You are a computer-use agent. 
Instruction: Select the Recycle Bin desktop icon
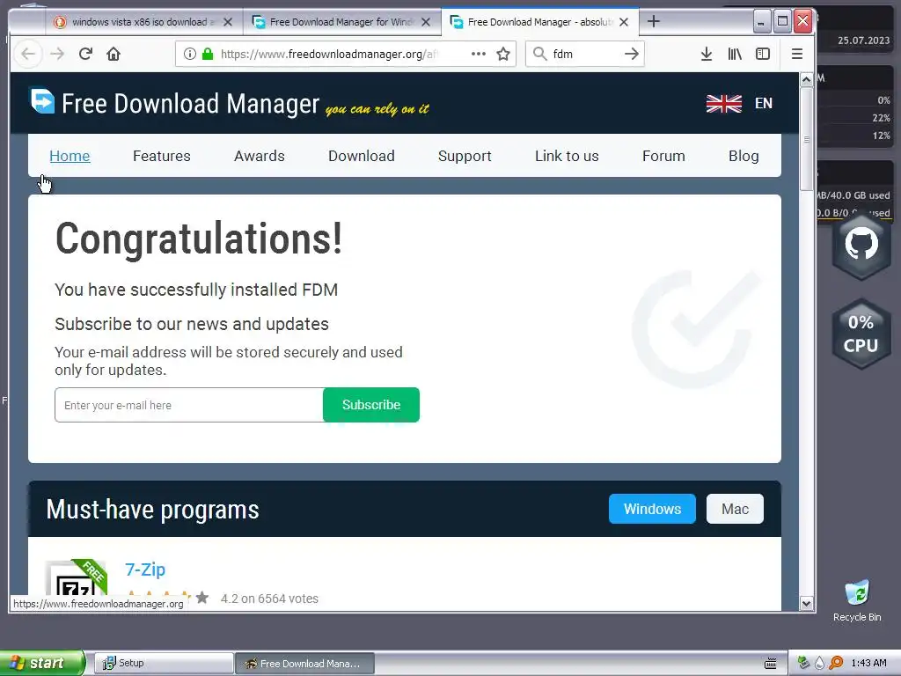click(857, 600)
